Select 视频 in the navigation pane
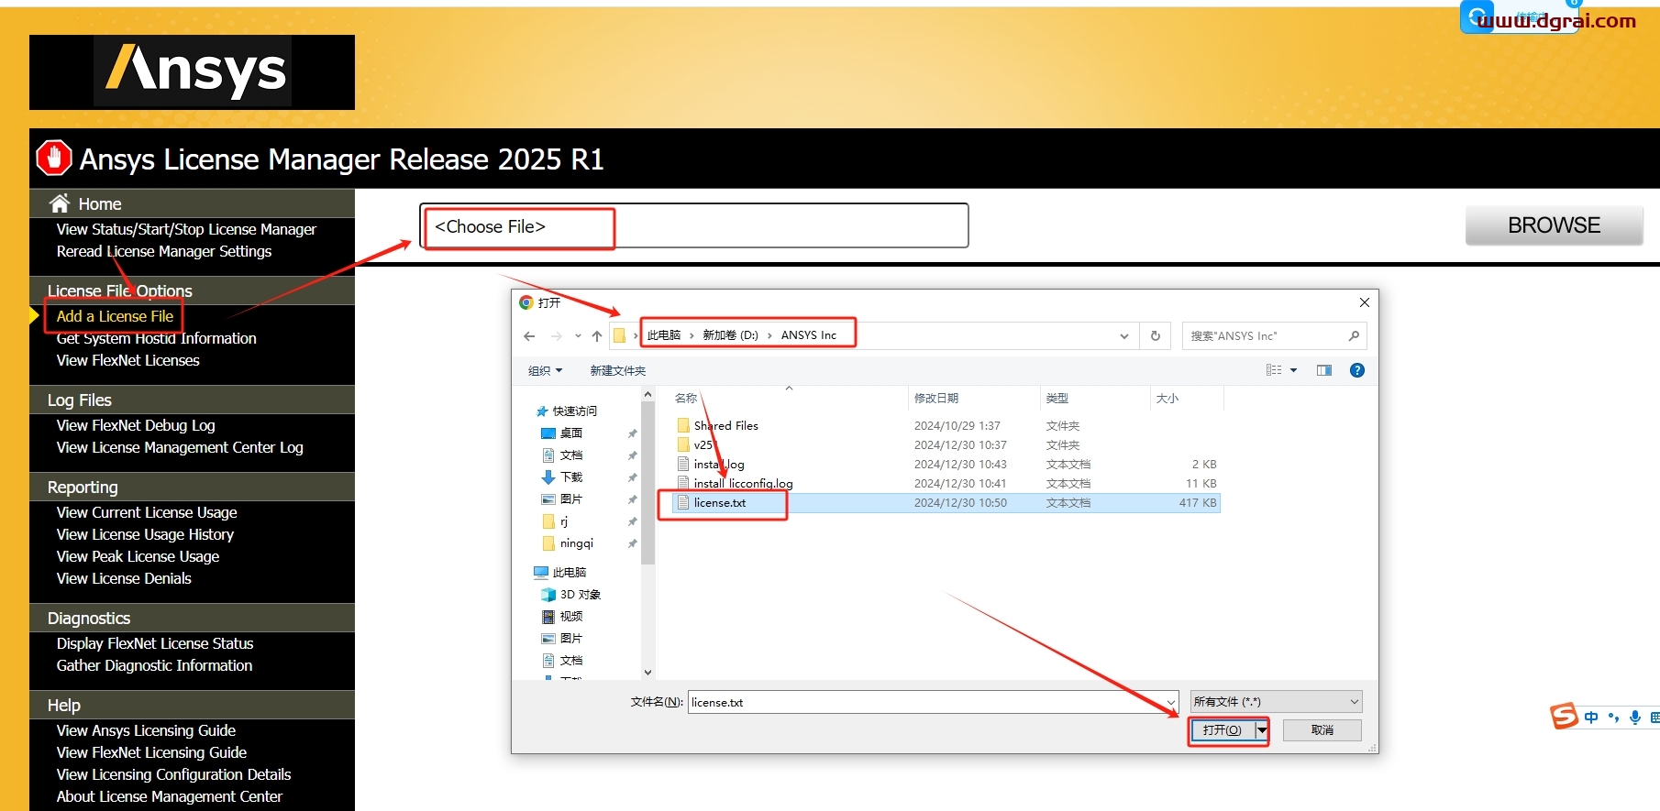 571,616
